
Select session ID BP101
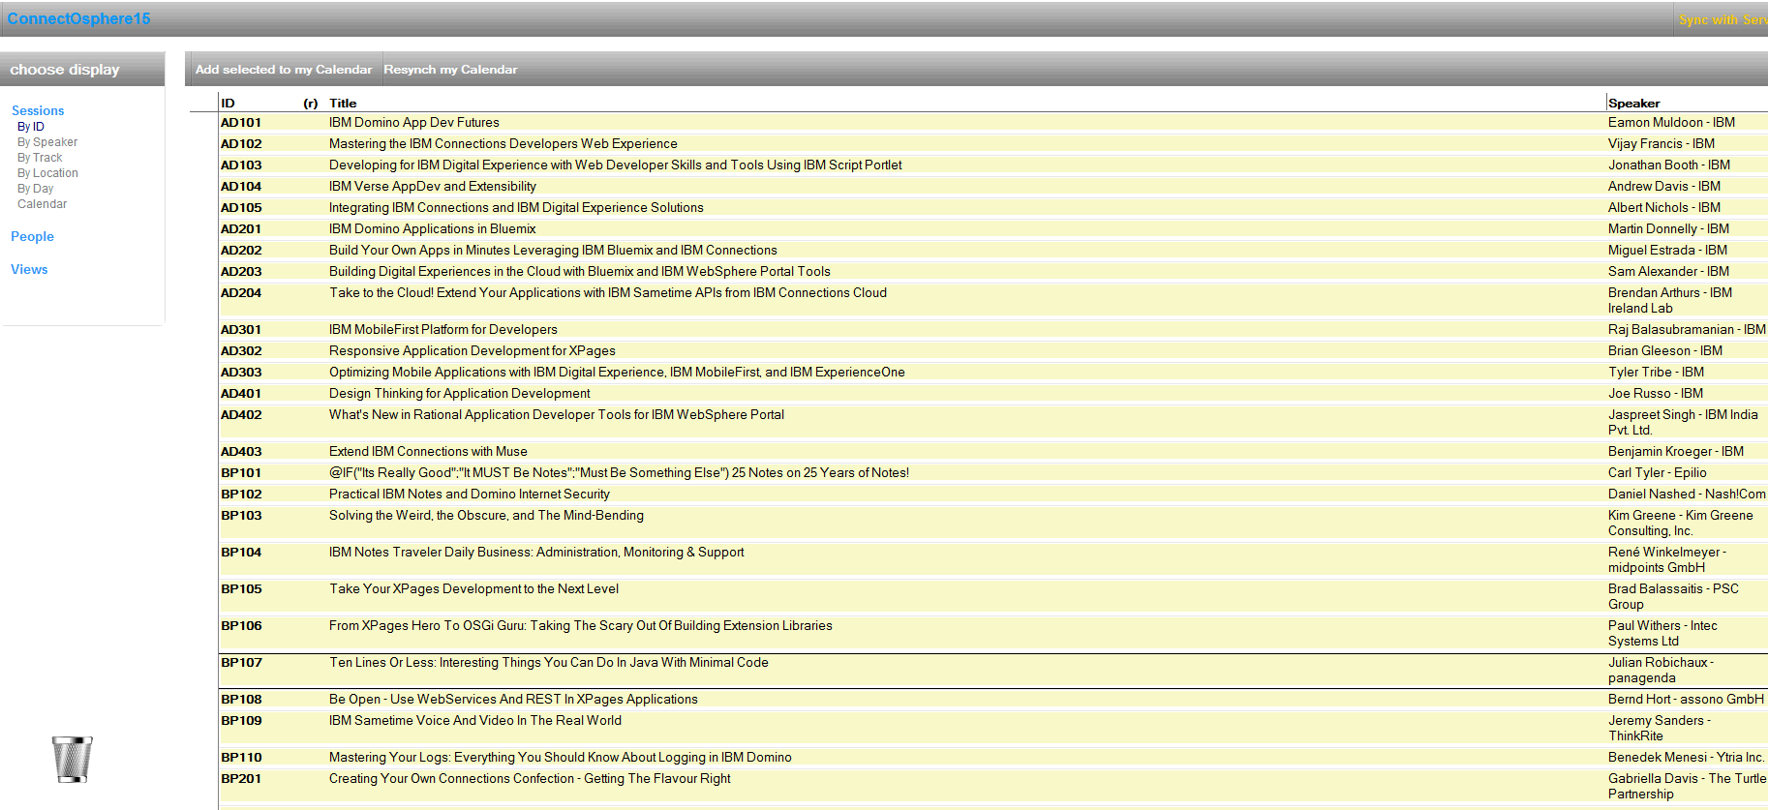(241, 473)
